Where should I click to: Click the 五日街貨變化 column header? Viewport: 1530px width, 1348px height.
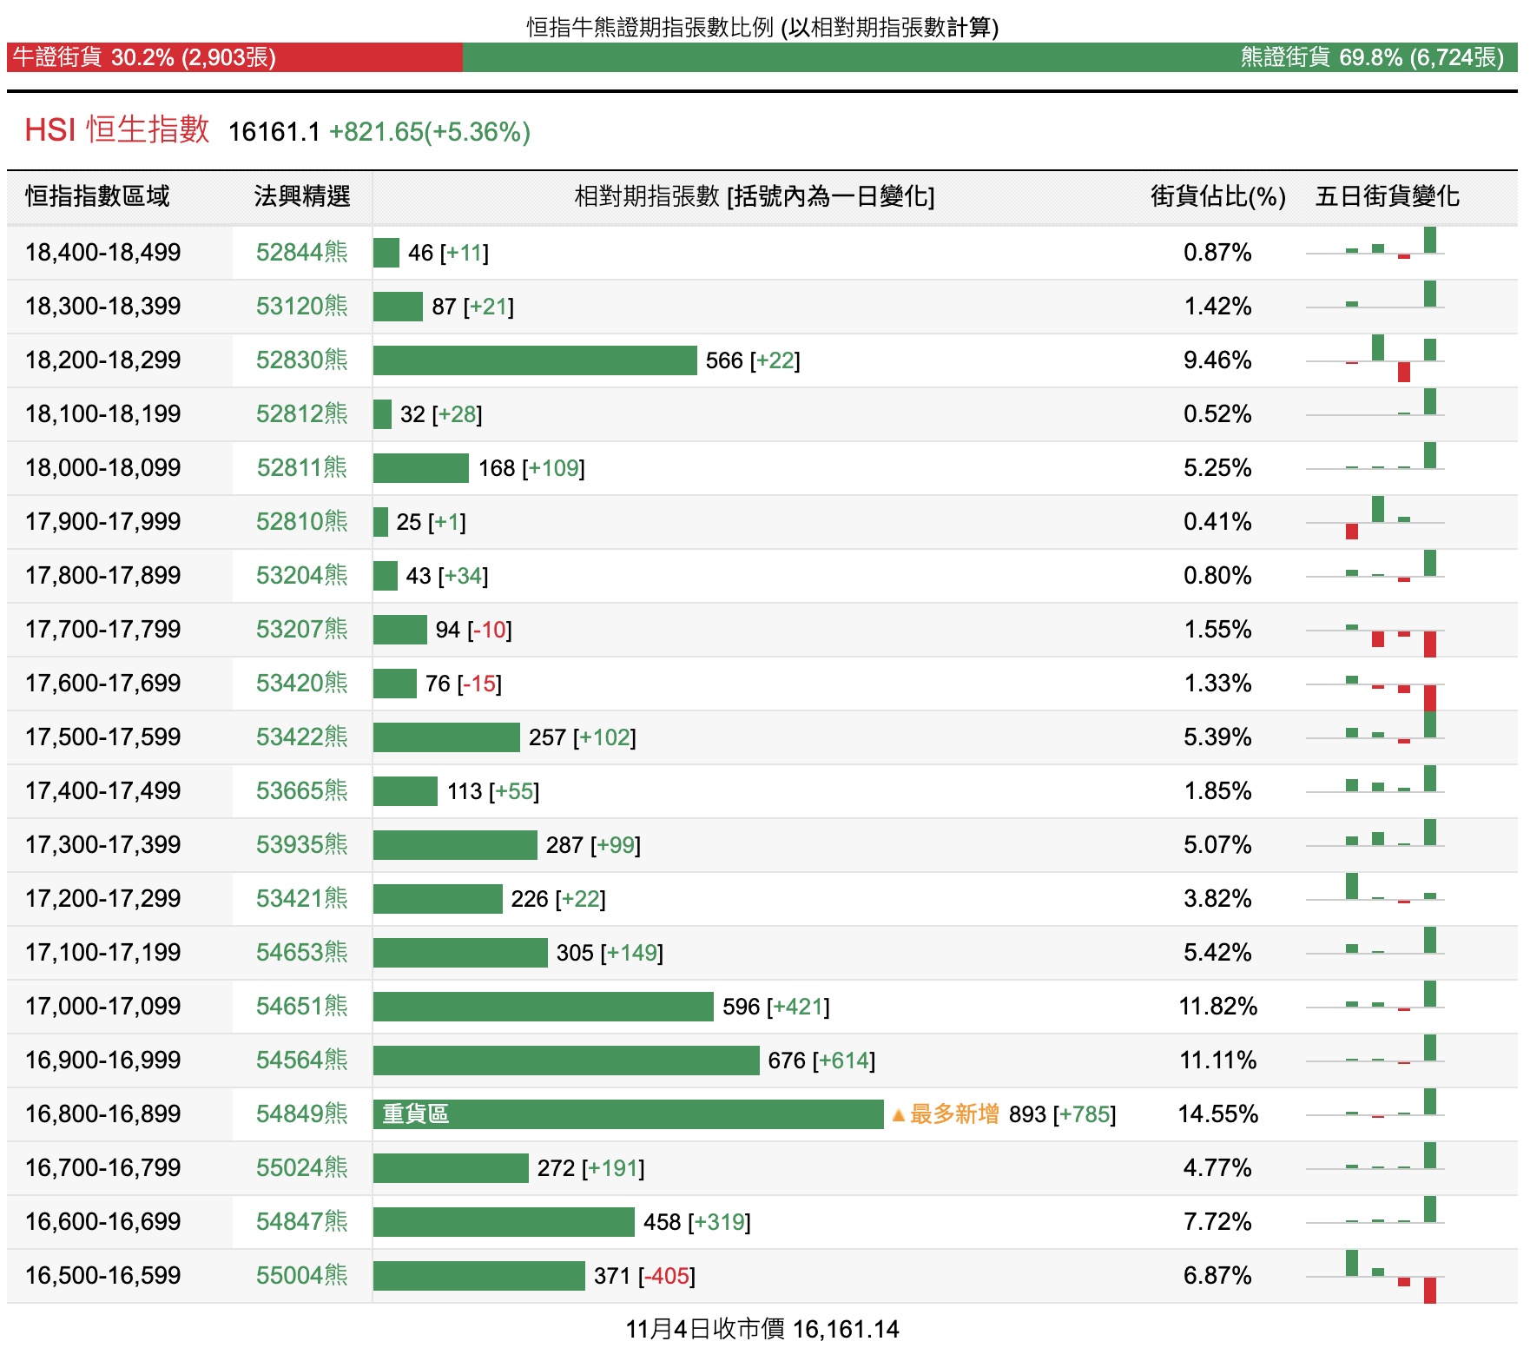[1387, 196]
